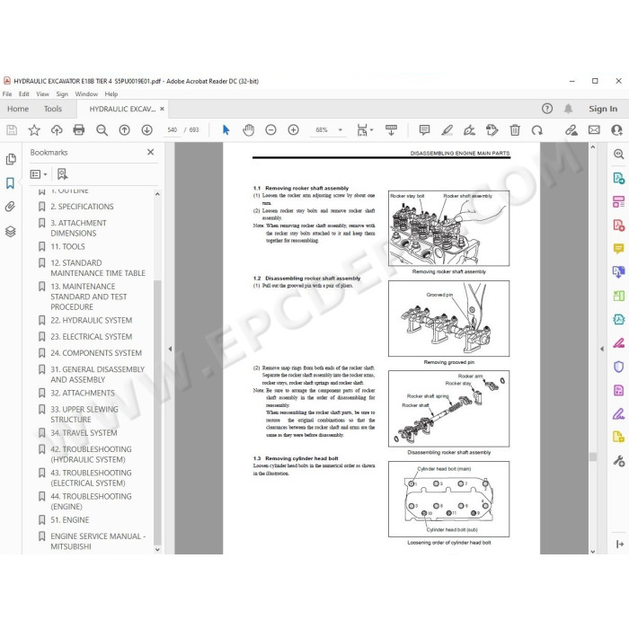Viewport: 629px width, 629px height.
Task: Toggle the Bookmarks panel button
Action: tap(11, 183)
